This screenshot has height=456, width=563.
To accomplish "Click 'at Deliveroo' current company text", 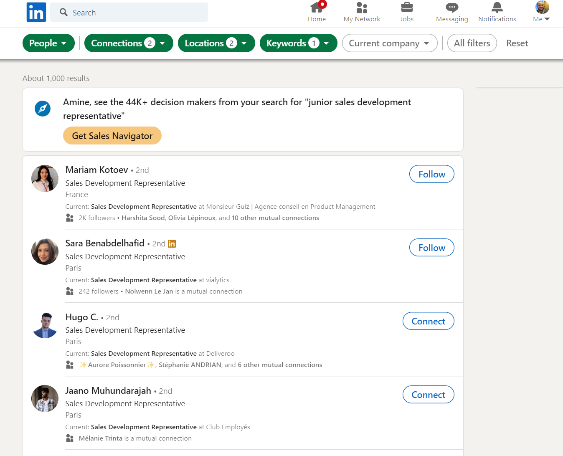I will [x=216, y=354].
